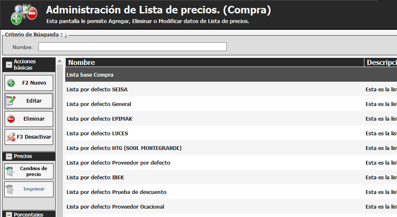Collapse the Precios section
The width and height of the screenshot is (397, 217).
click(9, 156)
